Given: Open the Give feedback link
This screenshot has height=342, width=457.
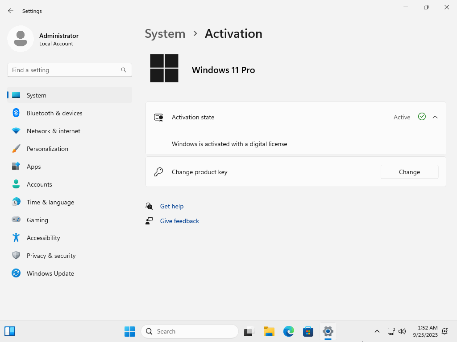Looking at the screenshot, I should pyautogui.click(x=179, y=221).
